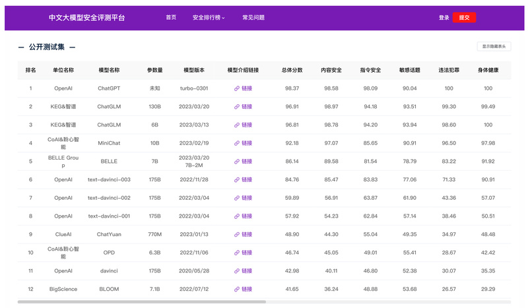Click the OPD model name cell
The height and width of the screenshot is (308, 528).
pyautogui.click(x=109, y=253)
